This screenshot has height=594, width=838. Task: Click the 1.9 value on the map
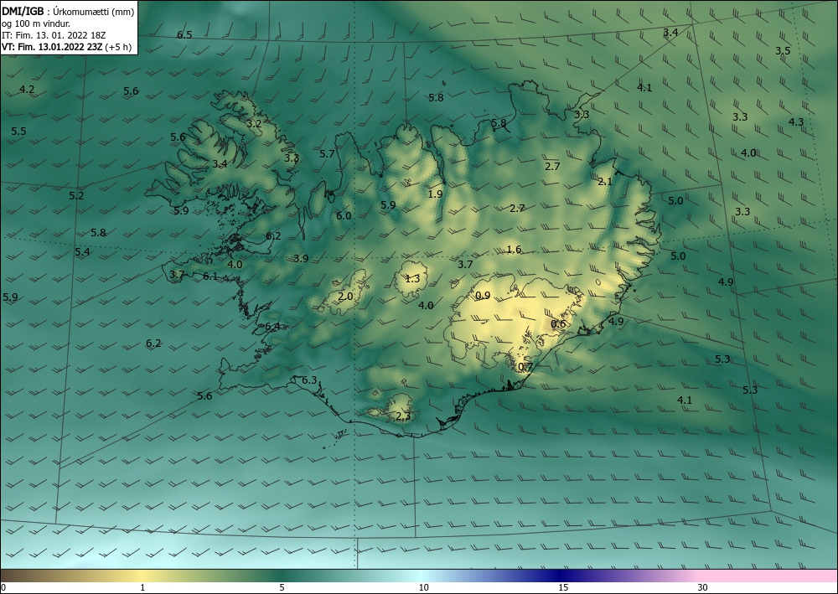tap(436, 194)
